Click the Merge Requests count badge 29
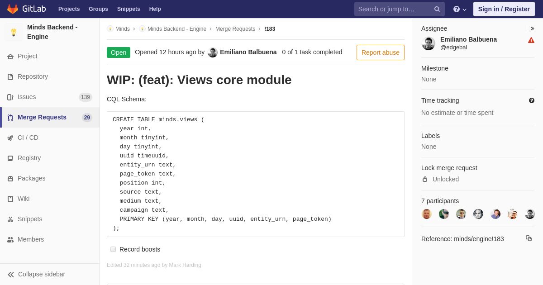 coord(87,118)
